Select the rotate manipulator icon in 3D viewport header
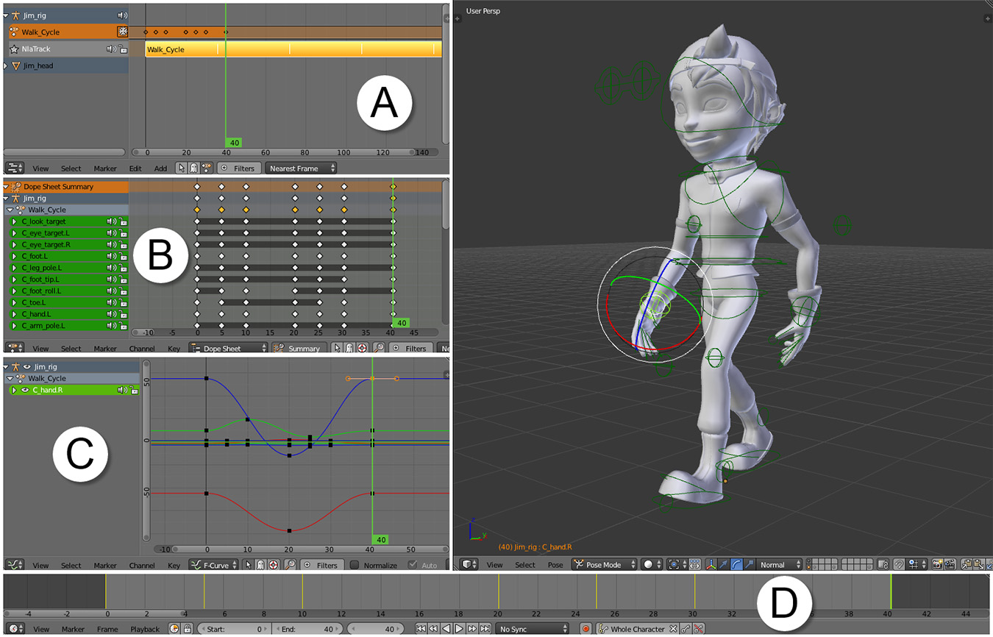This screenshot has width=993, height=637. (x=736, y=564)
